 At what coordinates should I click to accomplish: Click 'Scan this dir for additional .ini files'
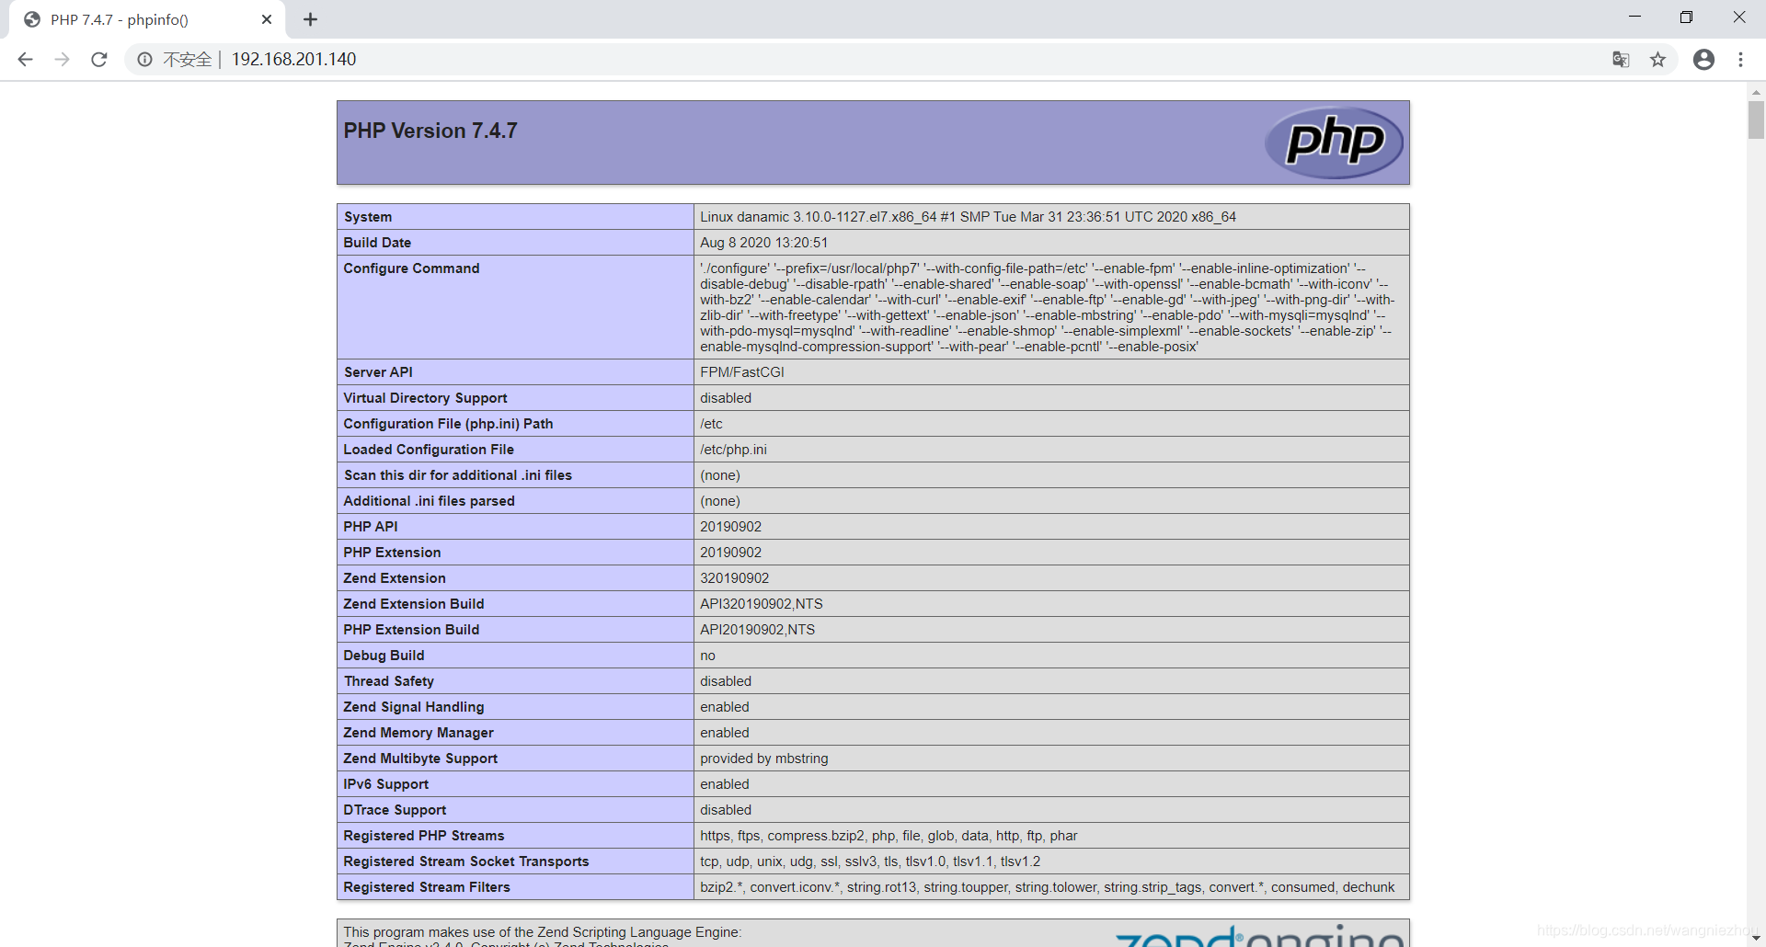(458, 475)
